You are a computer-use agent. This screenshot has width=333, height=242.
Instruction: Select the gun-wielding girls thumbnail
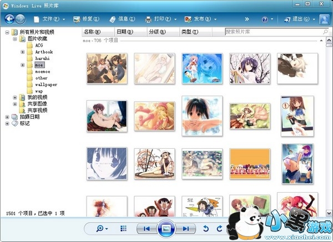coord(107,68)
